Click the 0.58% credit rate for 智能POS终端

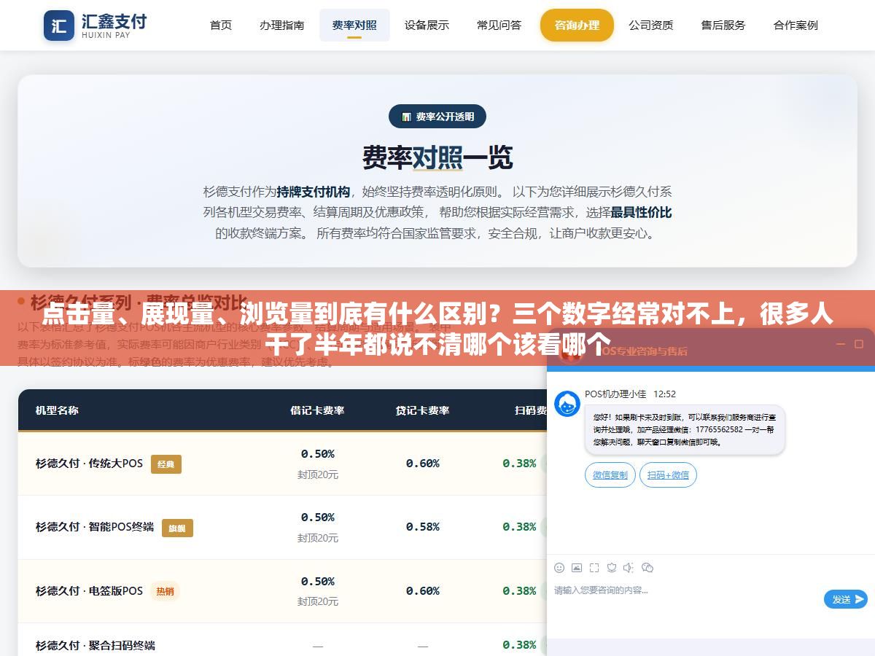(423, 527)
